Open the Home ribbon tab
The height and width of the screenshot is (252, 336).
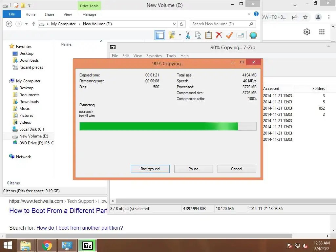click(x=31, y=14)
